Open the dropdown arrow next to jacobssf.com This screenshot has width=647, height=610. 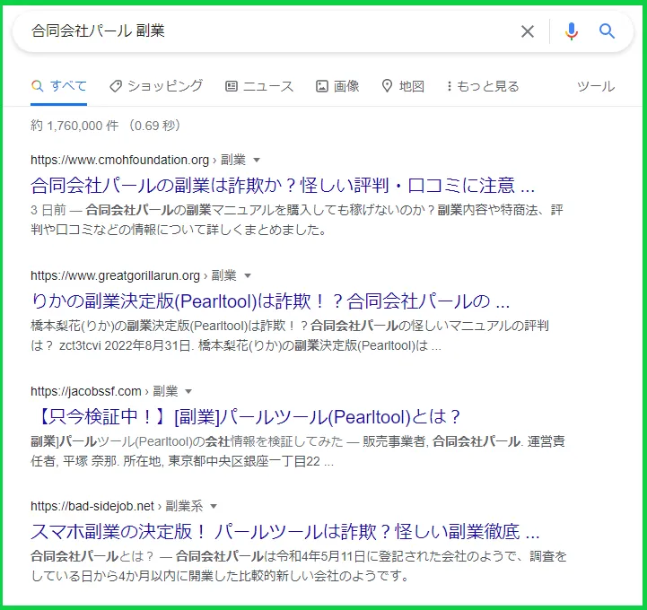pos(188,391)
